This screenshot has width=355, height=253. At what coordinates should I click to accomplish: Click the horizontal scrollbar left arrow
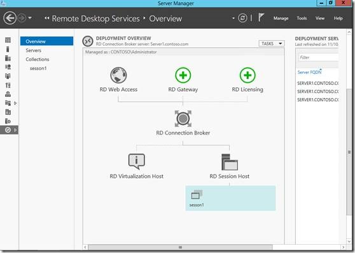click(x=85, y=247)
